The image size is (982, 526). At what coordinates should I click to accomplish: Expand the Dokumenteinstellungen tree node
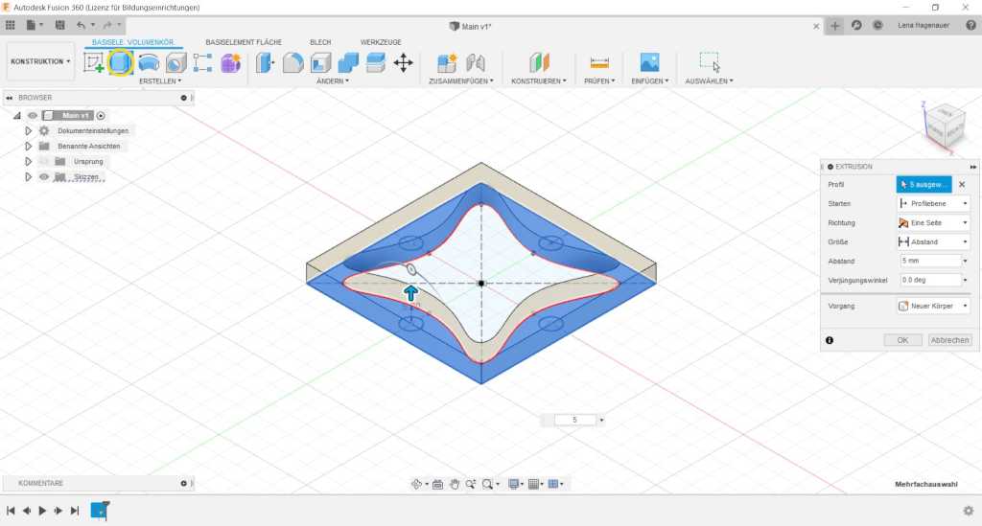tap(28, 130)
